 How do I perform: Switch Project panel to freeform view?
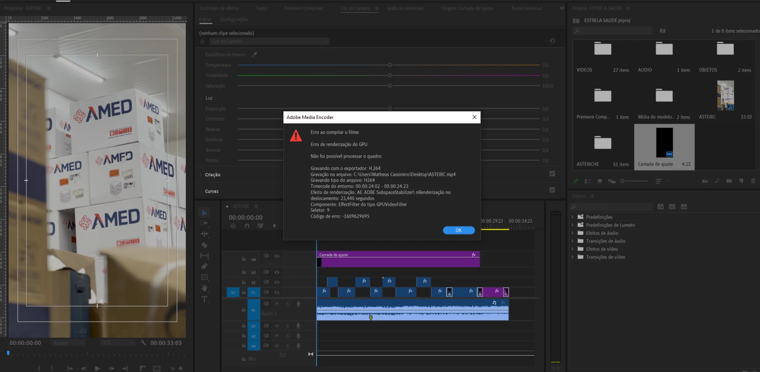coord(612,181)
